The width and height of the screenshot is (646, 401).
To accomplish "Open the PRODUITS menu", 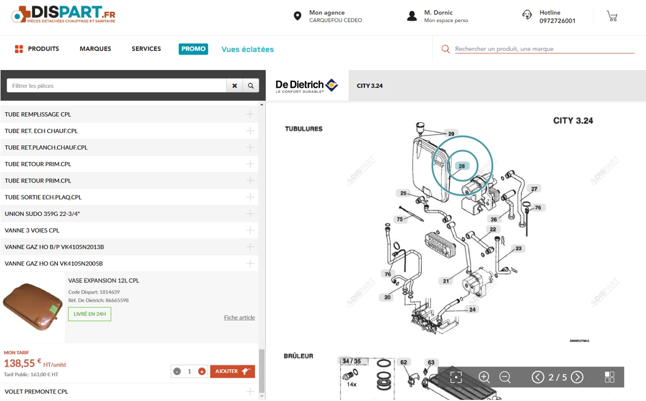I will tap(37, 49).
